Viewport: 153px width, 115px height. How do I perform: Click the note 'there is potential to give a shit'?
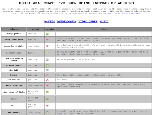[76, 60]
